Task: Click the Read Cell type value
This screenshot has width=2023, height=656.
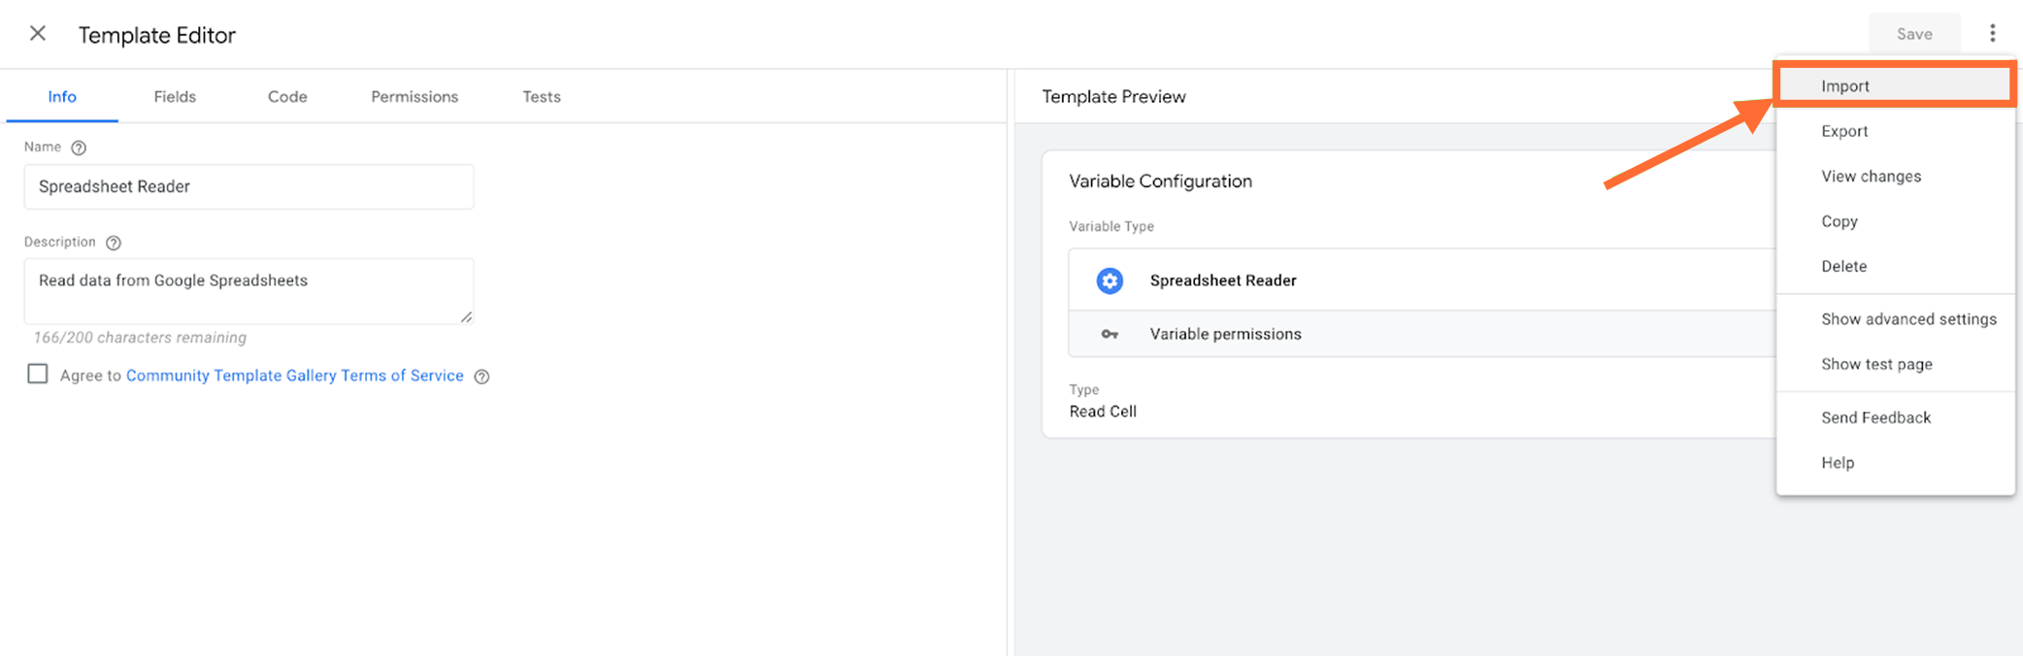Action: coord(1103,411)
